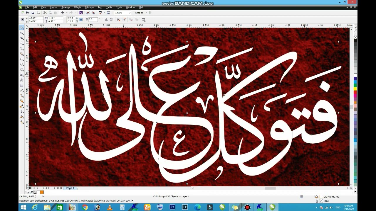Select the Text tool in toolbox
Screen dimensions: 376x211
pos(22,80)
